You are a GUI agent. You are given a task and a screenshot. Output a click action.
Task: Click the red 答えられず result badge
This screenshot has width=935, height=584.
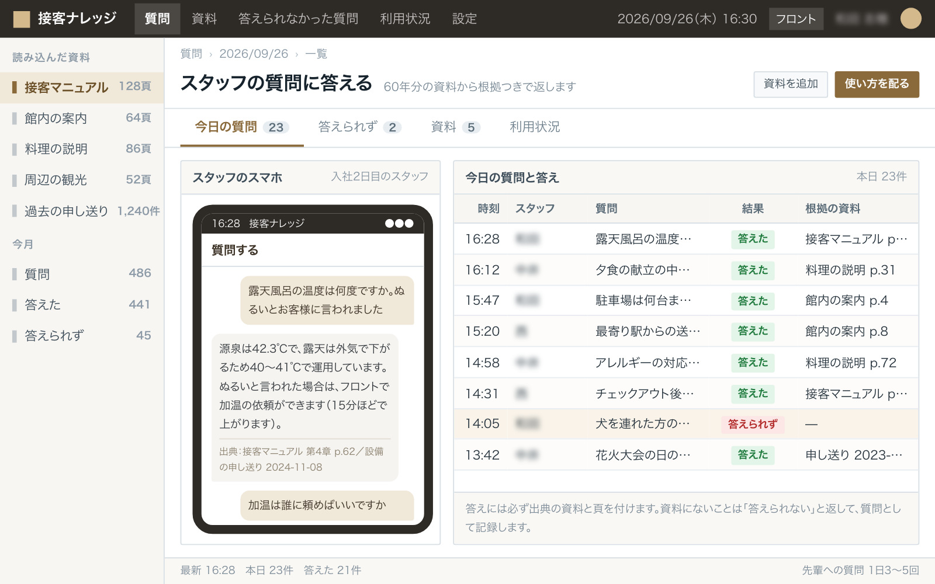coord(753,424)
